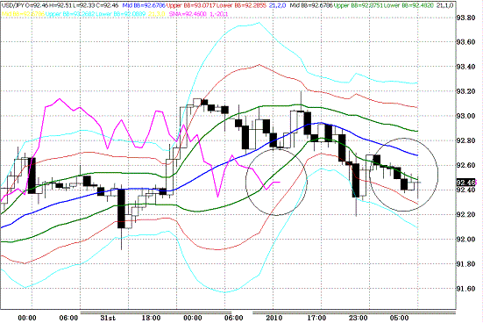Click the 91.60 price axis label
483x323 pixels.
pos(465,289)
